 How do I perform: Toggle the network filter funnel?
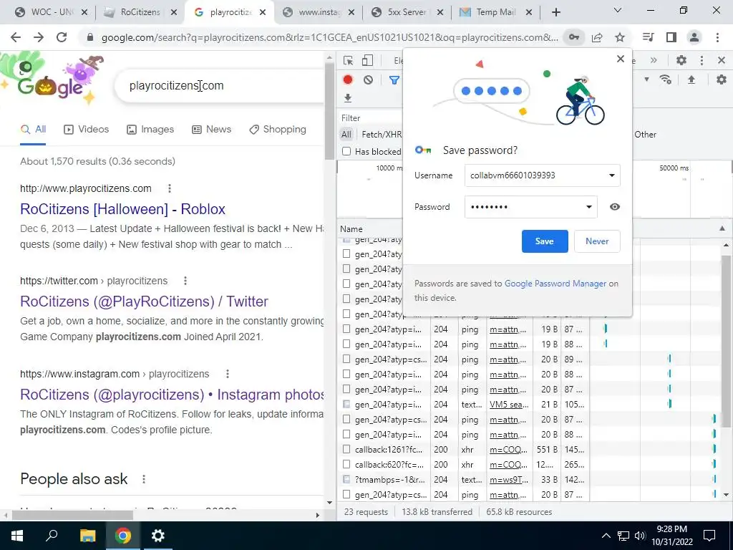click(394, 80)
